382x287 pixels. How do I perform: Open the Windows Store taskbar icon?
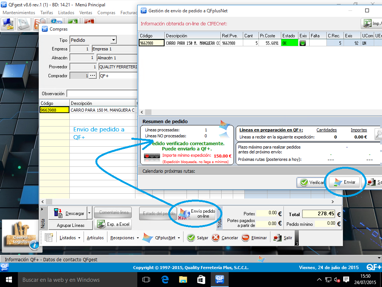tap(201, 280)
